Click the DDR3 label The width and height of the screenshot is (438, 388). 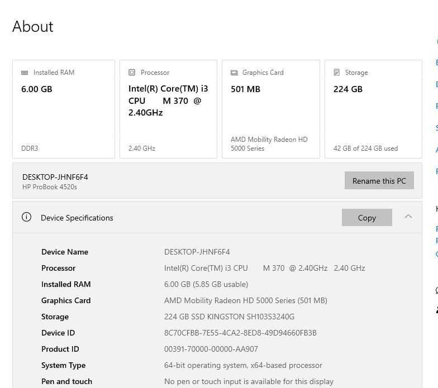[30, 149]
